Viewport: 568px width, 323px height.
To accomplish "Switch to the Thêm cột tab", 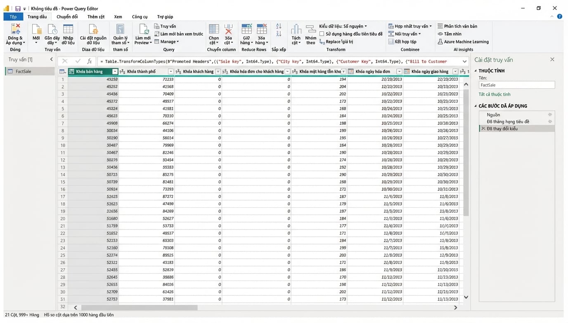I will pos(96,16).
